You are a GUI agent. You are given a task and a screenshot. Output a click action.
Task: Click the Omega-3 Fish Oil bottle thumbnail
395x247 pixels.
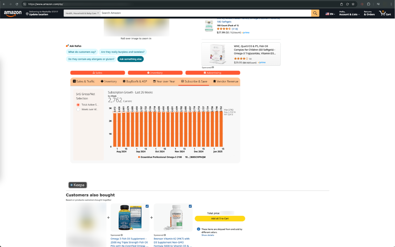tap(130, 218)
